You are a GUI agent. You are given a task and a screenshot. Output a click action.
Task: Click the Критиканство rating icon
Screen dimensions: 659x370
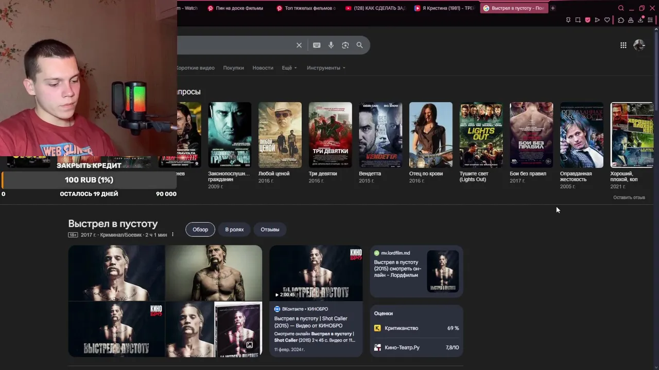coord(377,328)
